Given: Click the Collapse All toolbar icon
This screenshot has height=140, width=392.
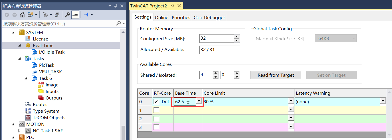Looking at the screenshot, I should point(57,15).
